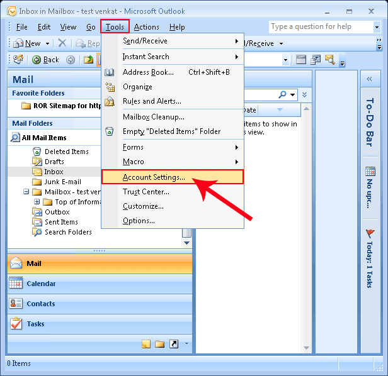Expand the Send/Receive submenu
388x376 pixels.
pyautogui.click(x=173, y=41)
